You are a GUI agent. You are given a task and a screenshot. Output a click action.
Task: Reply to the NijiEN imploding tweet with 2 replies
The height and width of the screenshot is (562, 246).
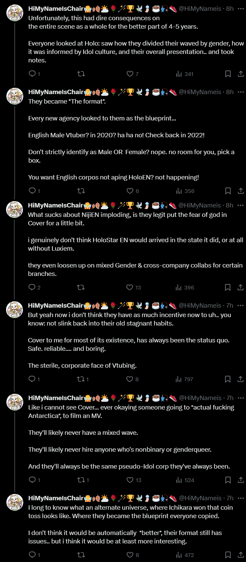(x=32, y=287)
